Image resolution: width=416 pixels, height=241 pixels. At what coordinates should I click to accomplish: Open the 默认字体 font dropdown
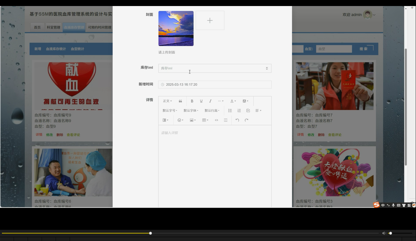click(191, 110)
